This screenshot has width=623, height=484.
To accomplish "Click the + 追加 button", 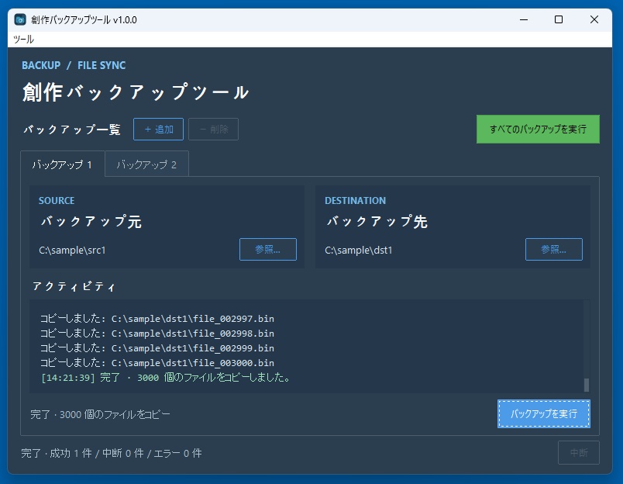I will tap(158, 130).
